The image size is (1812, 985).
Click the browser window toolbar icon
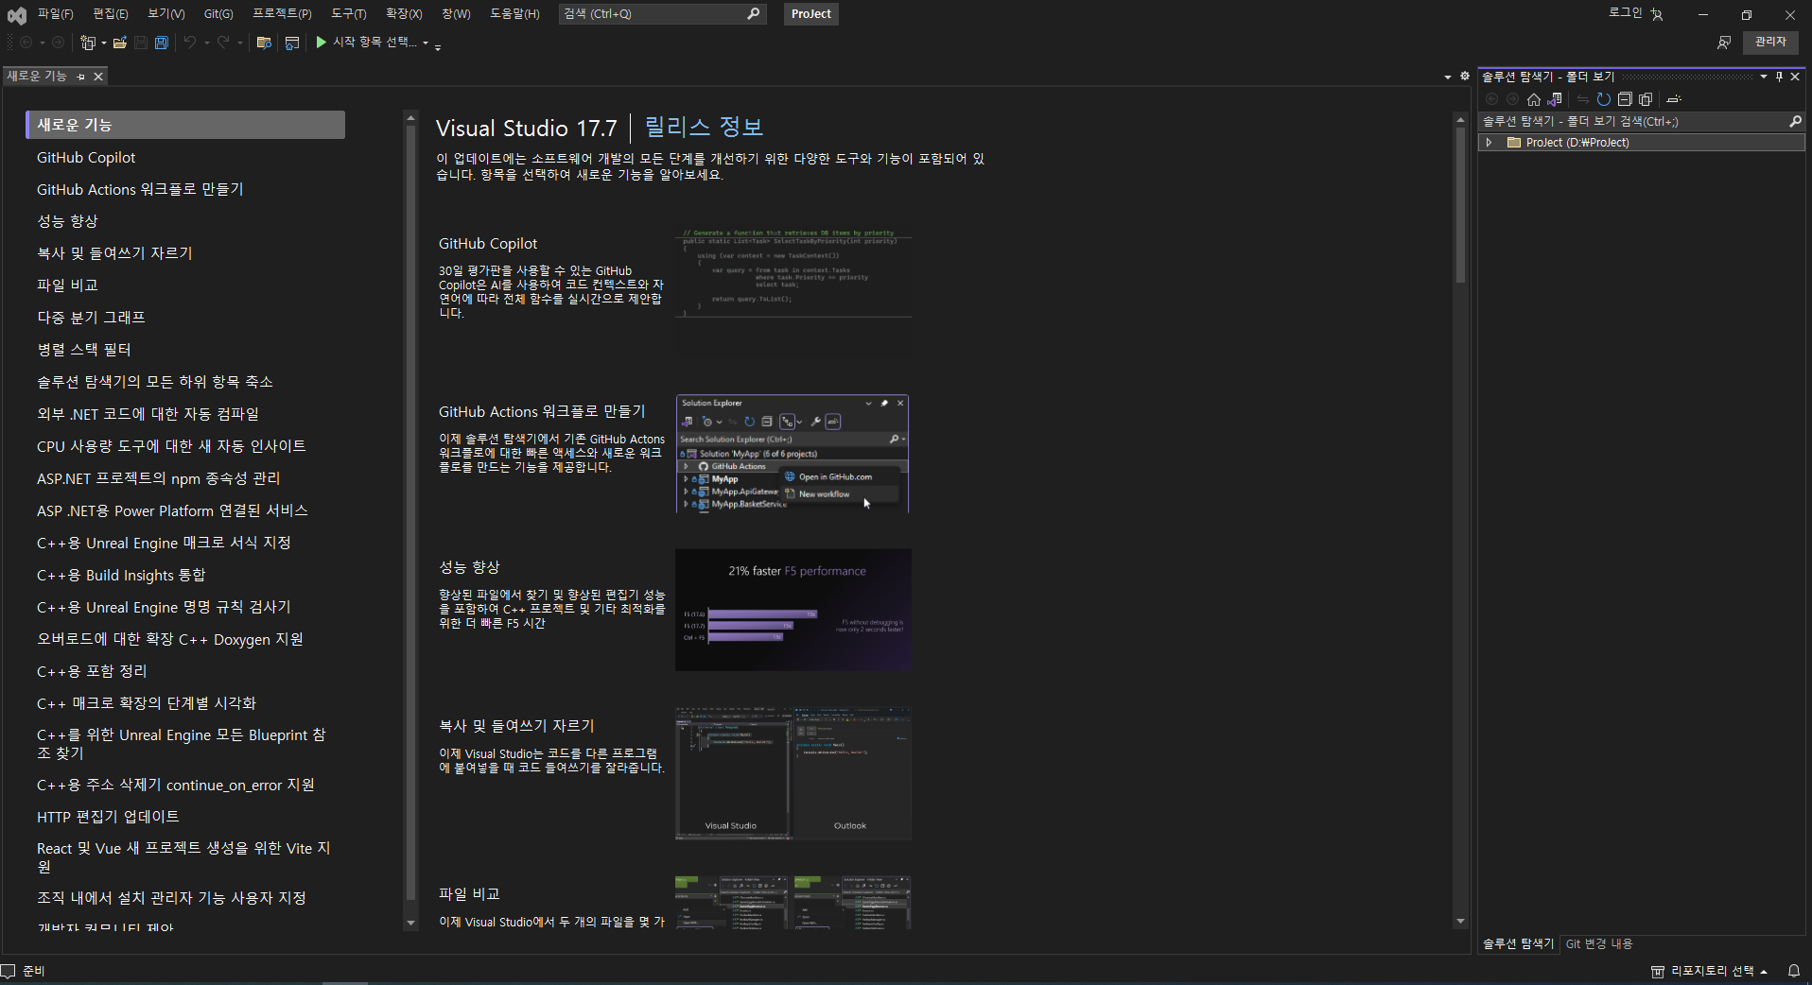[x=292, y=43]
